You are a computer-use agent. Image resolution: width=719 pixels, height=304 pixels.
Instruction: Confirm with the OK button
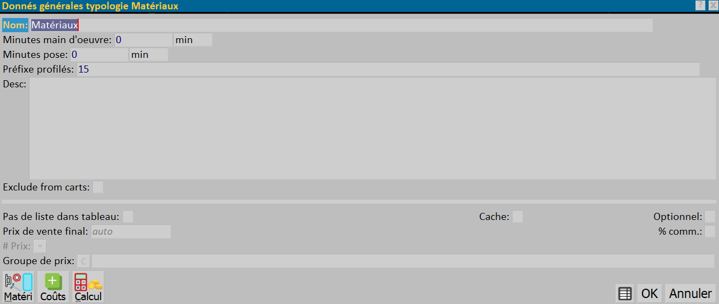(650, 294)
